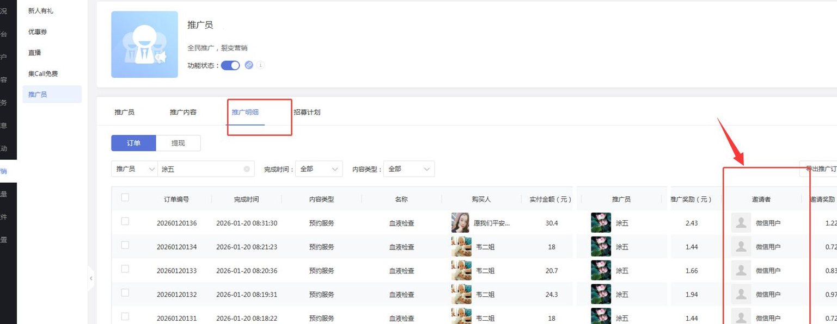This screenshot has height=324, width=837.
Task: Click 涂五's avatar in order 20260120134 row
Action: point(601,247)
